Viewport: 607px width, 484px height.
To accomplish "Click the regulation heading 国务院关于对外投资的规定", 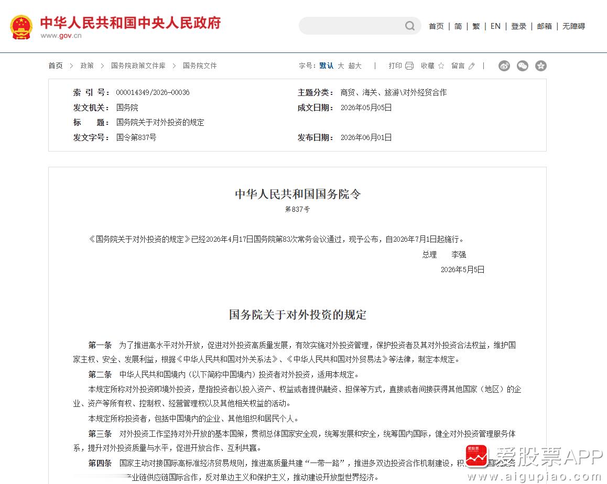I will (x=298, y=315).
